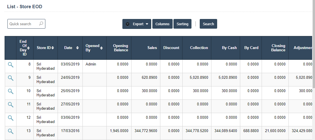
Task: View record 11 using magnifier icon
Action: tap(11, 105)
